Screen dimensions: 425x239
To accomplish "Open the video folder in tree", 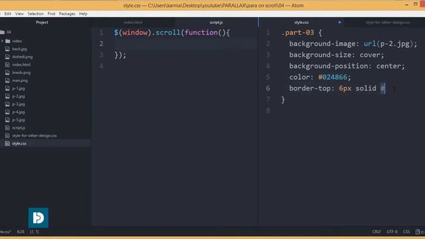I will (x=17, y=41).
